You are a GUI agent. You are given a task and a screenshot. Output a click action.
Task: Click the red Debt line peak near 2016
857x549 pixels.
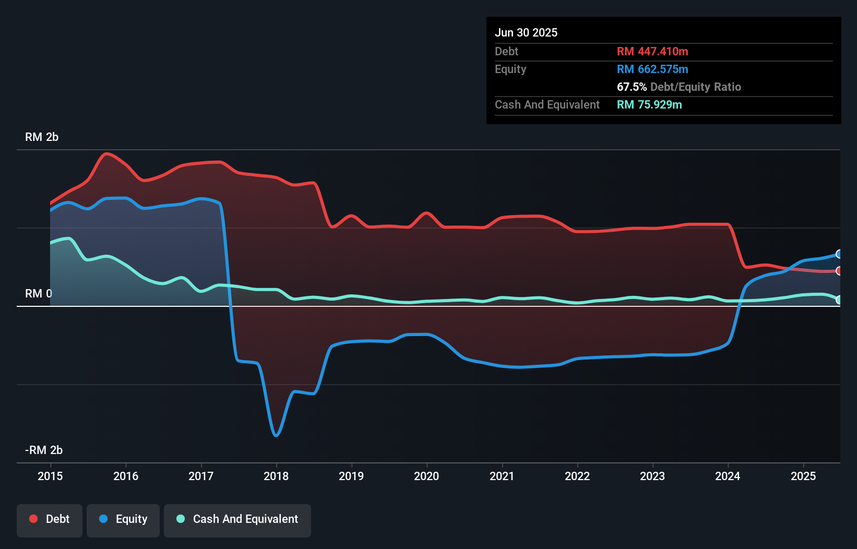tap(107, 154)
